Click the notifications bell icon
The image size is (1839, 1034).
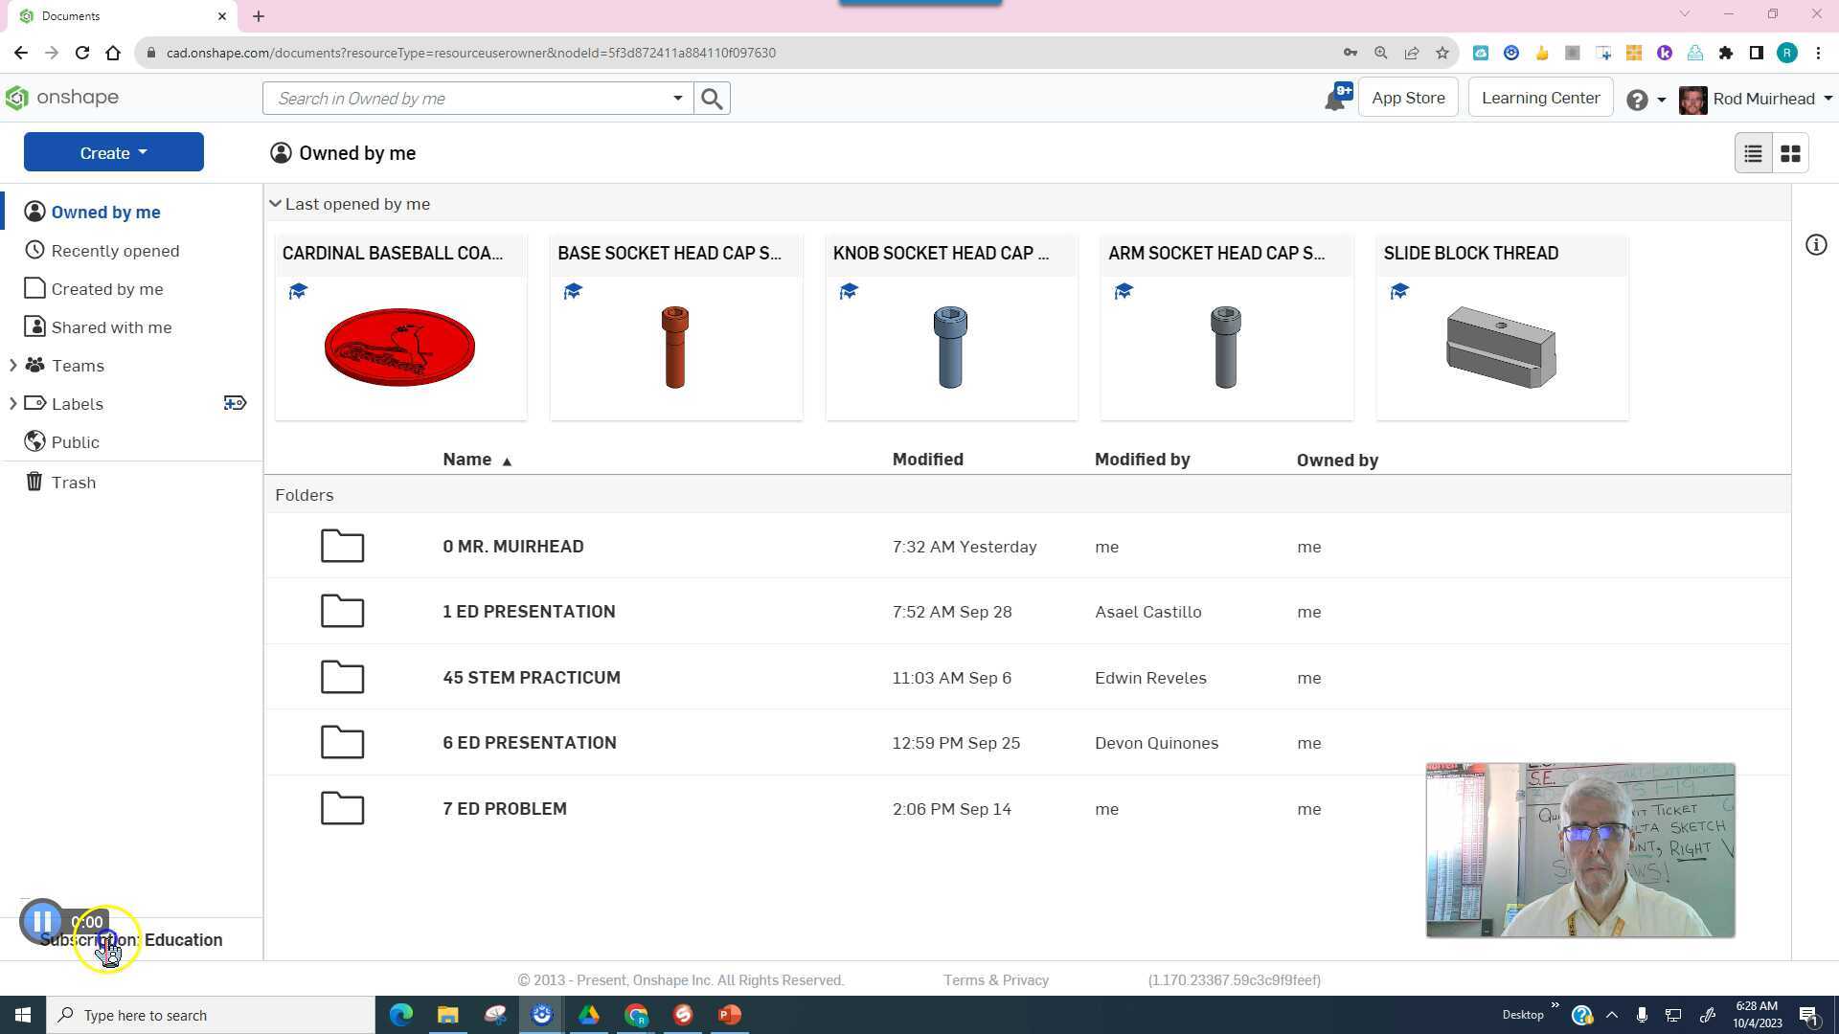tap(1334, 100)
